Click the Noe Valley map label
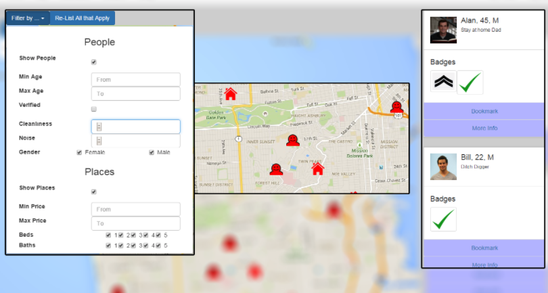 [343, 174]
